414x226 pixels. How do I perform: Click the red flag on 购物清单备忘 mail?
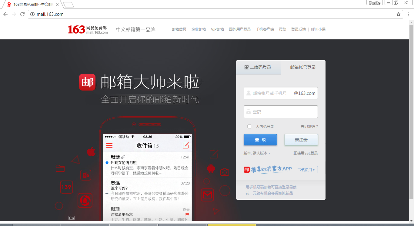(187, 214)
